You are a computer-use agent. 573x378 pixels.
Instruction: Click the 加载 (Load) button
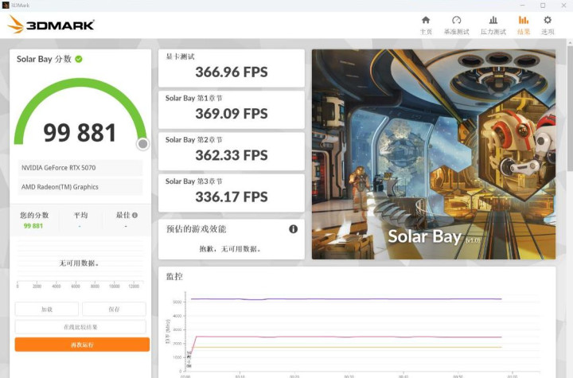tap(47, 309)
